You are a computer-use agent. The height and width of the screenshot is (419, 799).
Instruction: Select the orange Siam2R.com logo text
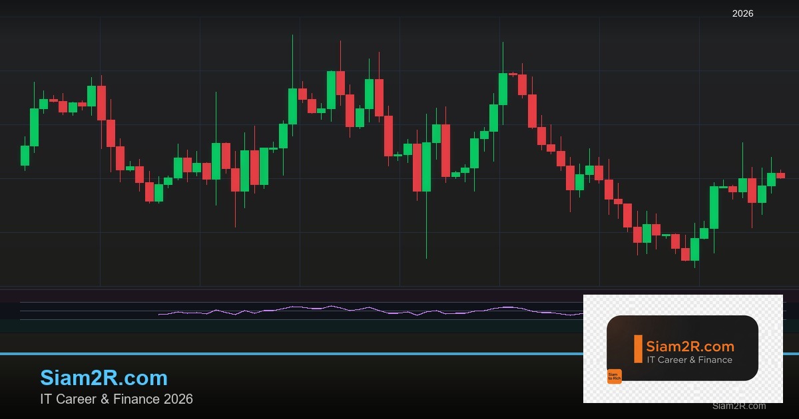pyautogui.click(x=690, y=347)
